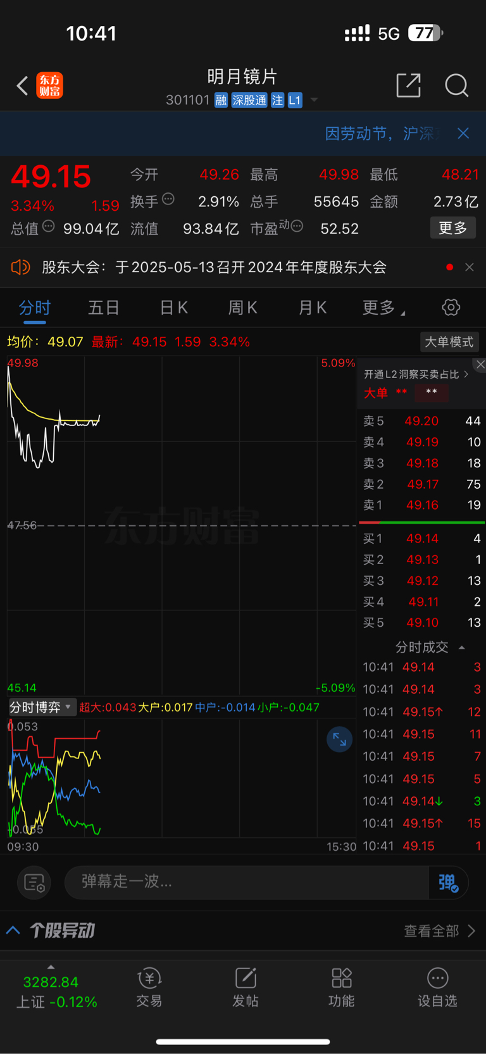Switch to 分时 chart tab
Viewport: 486px width, 1054px height.
[34, 308]
